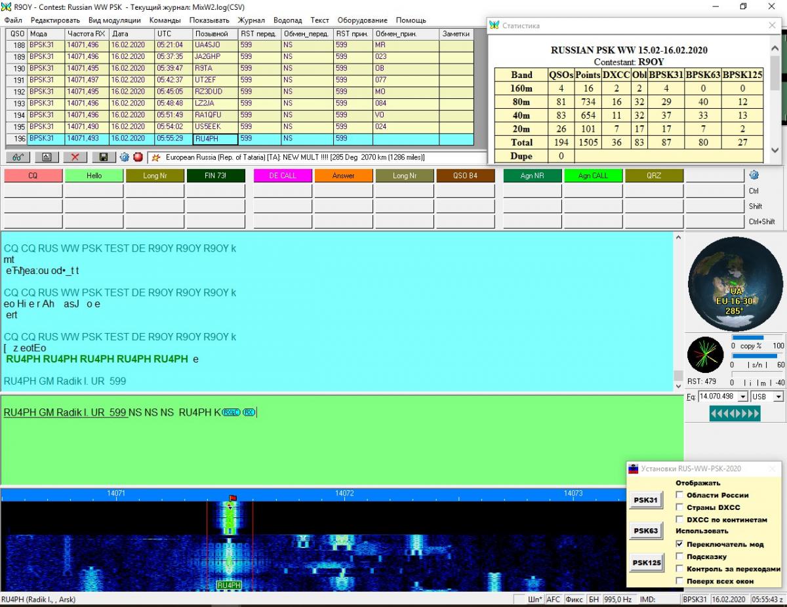The image size is (787, 607).
Task: Click the s/n level slider bar
Action: tap(757, 357)
